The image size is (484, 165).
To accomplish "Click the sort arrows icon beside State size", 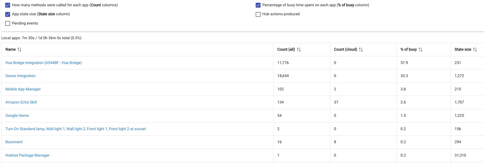I will coord(475,50).
